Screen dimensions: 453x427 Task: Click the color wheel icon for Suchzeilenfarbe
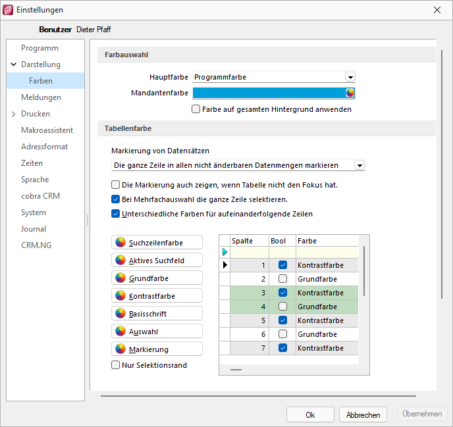(120, 242)
